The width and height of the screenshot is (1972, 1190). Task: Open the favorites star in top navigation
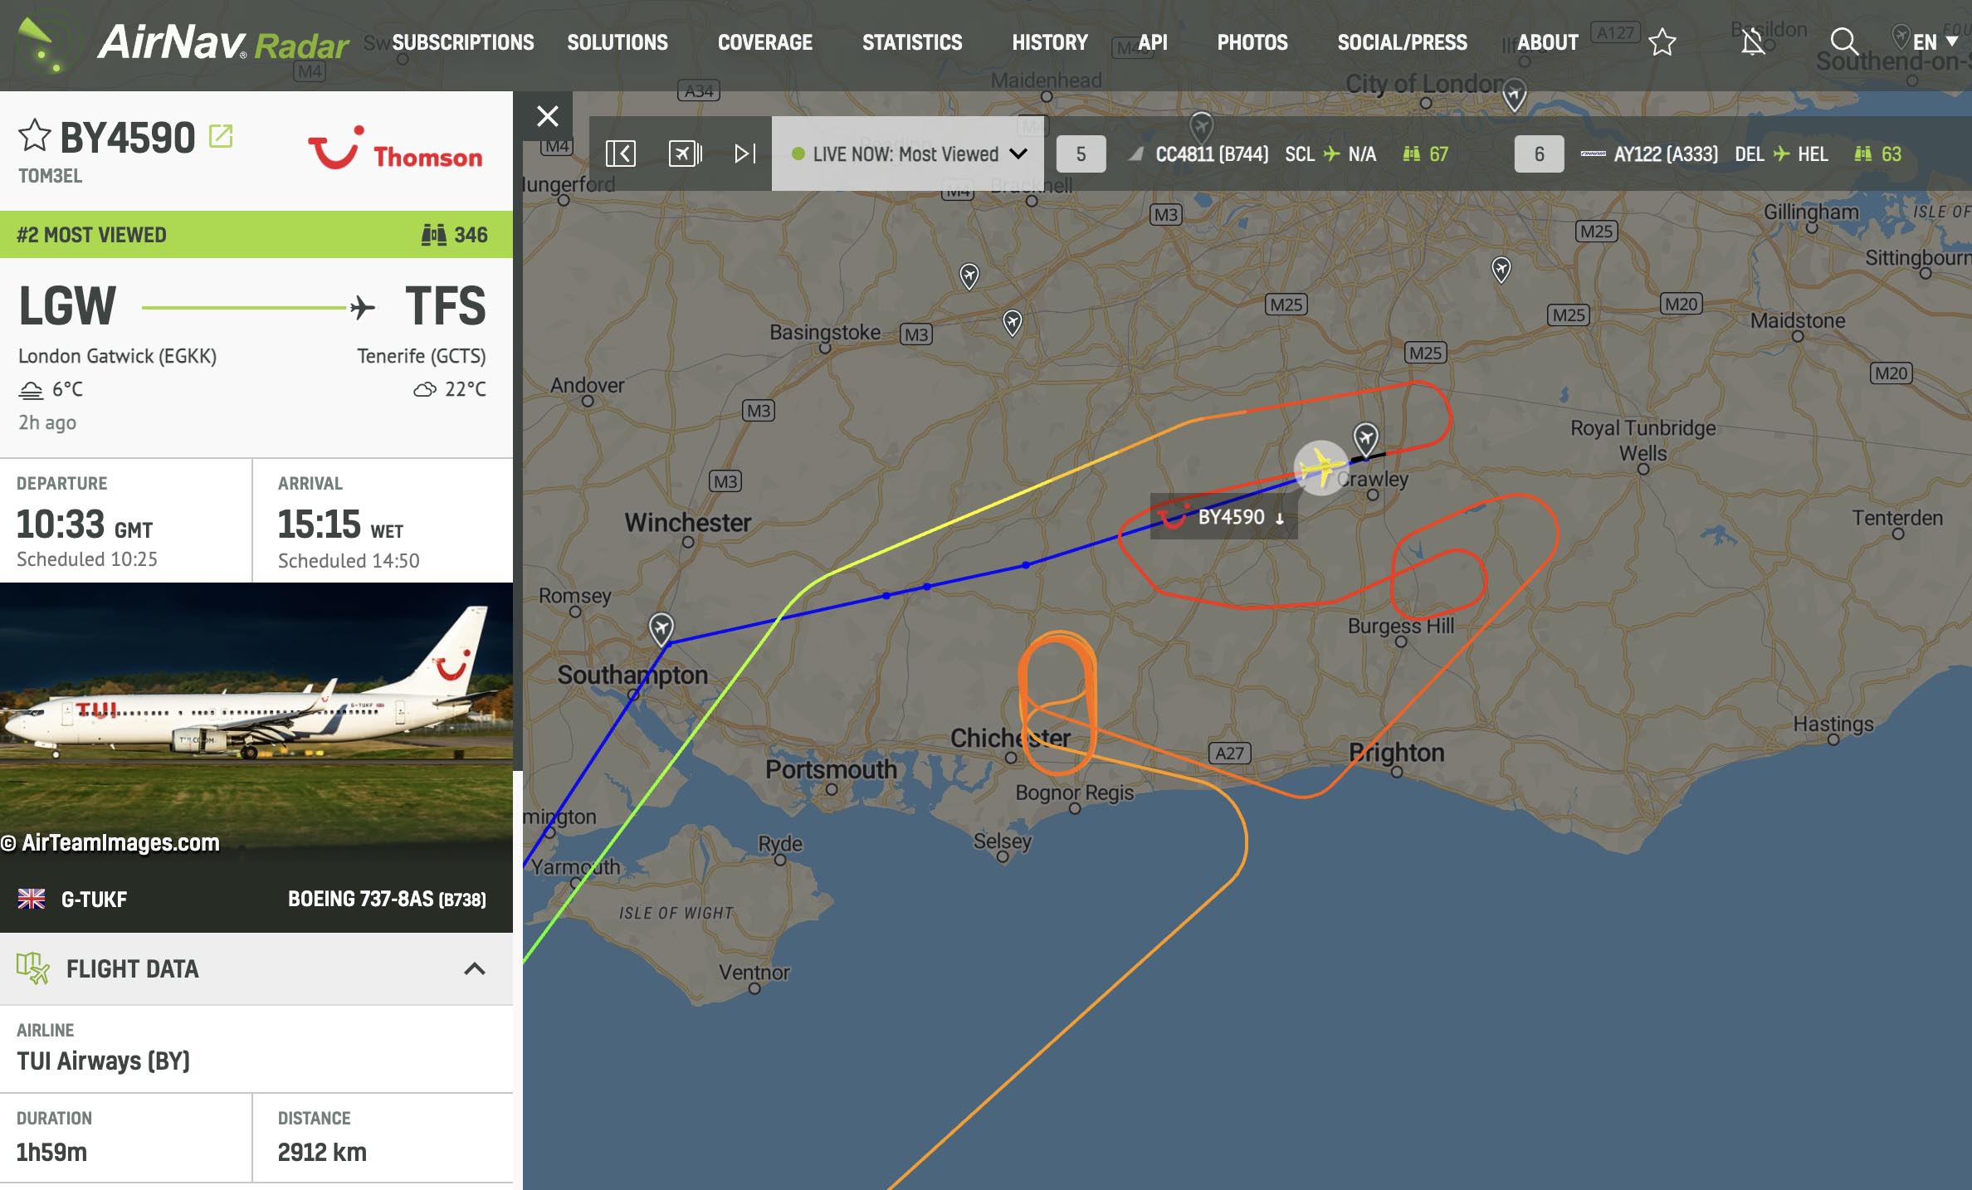1662,41
